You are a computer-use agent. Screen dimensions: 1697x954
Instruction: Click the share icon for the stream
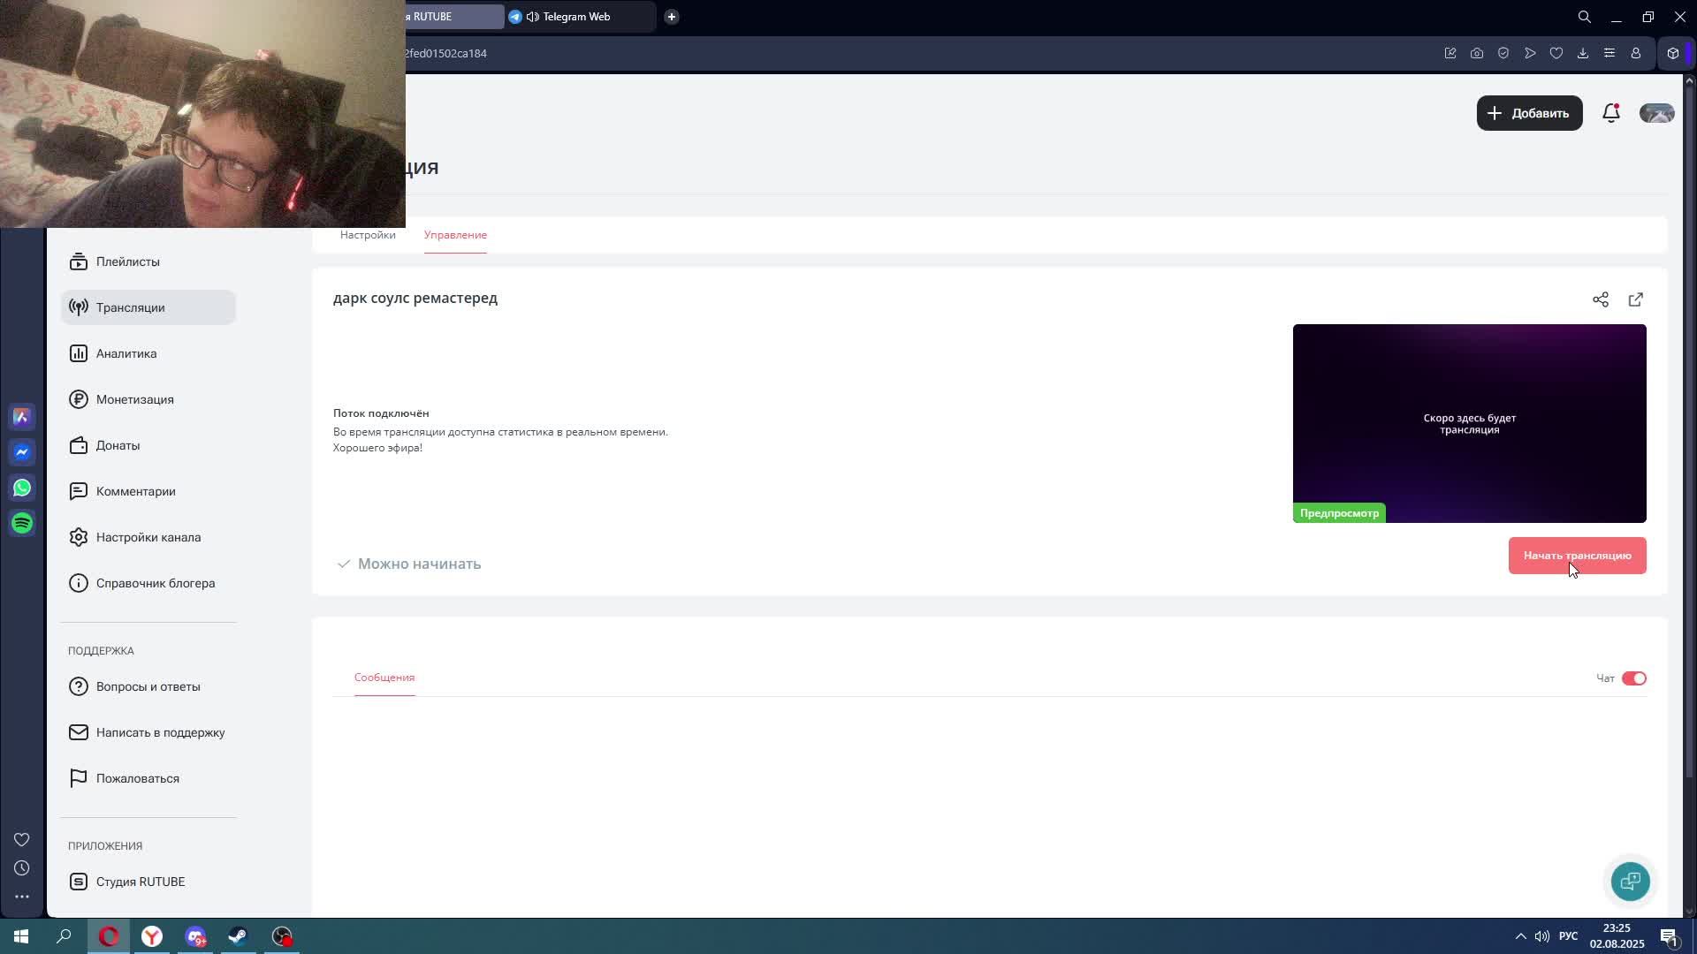pos(1600,299)
